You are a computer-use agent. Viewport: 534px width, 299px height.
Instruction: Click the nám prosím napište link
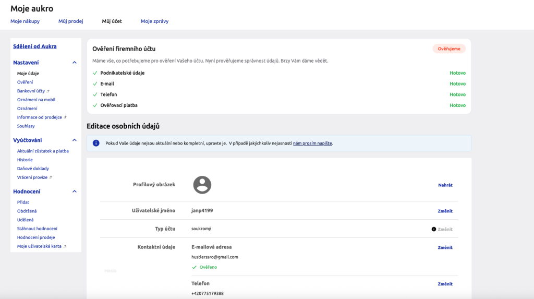coord(312,143)
